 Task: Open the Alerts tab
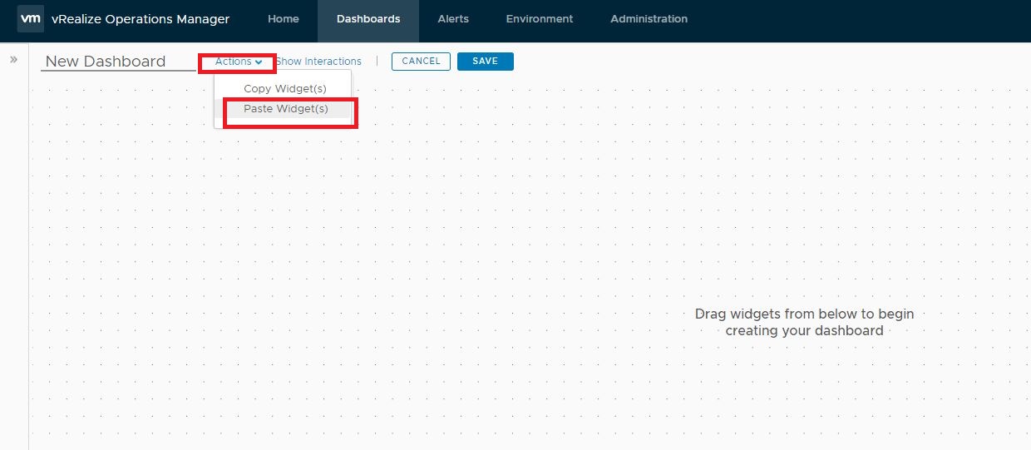(453, 19)
